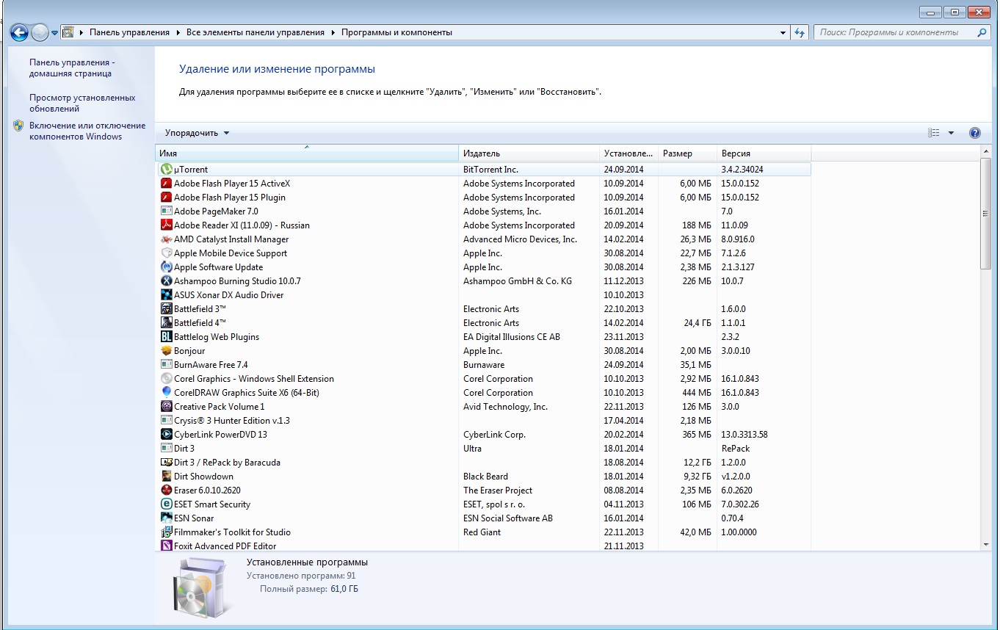Sort by the Версия column header
Screen dimensions: 1000x630
point(764,153)
